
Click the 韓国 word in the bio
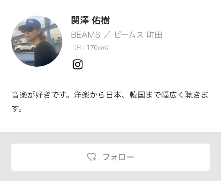(x=137, y=95)
